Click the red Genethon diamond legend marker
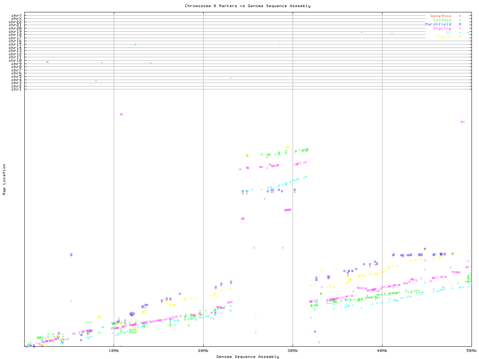Screen dimensions: 479x359 pyautogui.click(x=460, y=16)
